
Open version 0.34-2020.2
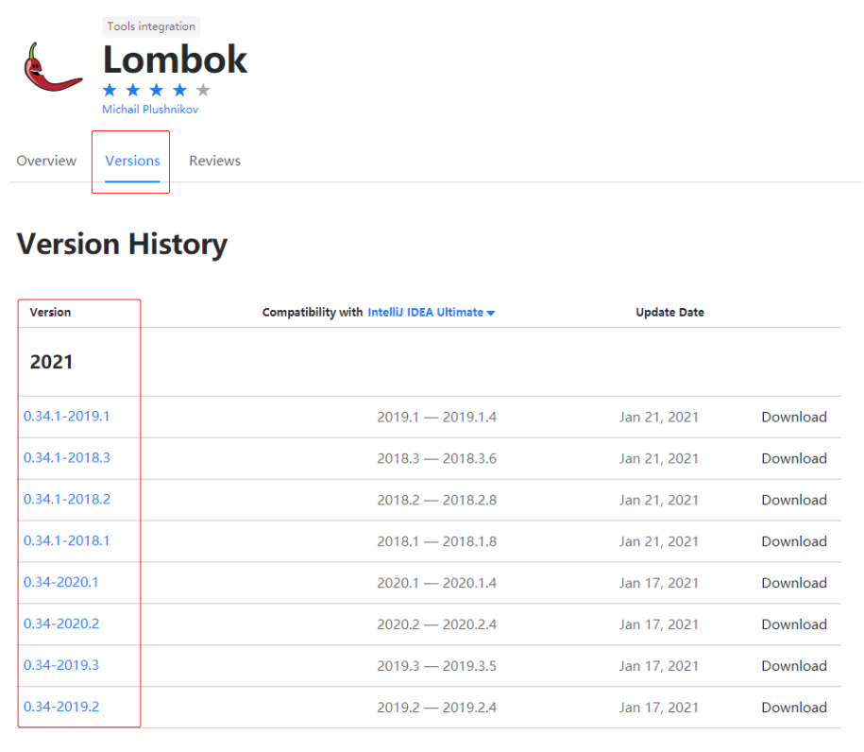(x=61, y=624)
